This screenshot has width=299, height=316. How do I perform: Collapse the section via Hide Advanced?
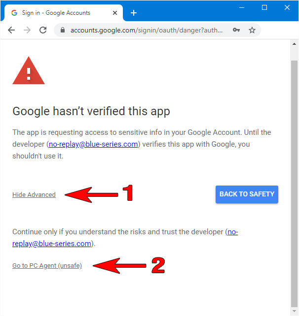[x=34, y=195]
